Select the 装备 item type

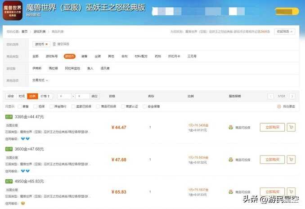pyautogui.click(x=84, y=56)
